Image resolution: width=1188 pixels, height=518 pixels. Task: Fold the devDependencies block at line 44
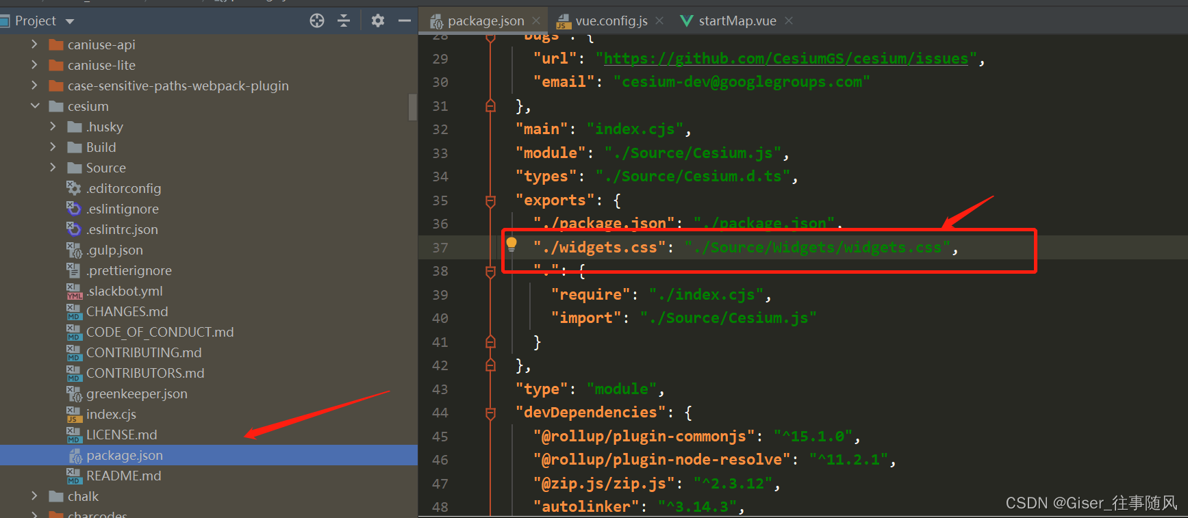point(490,413)
